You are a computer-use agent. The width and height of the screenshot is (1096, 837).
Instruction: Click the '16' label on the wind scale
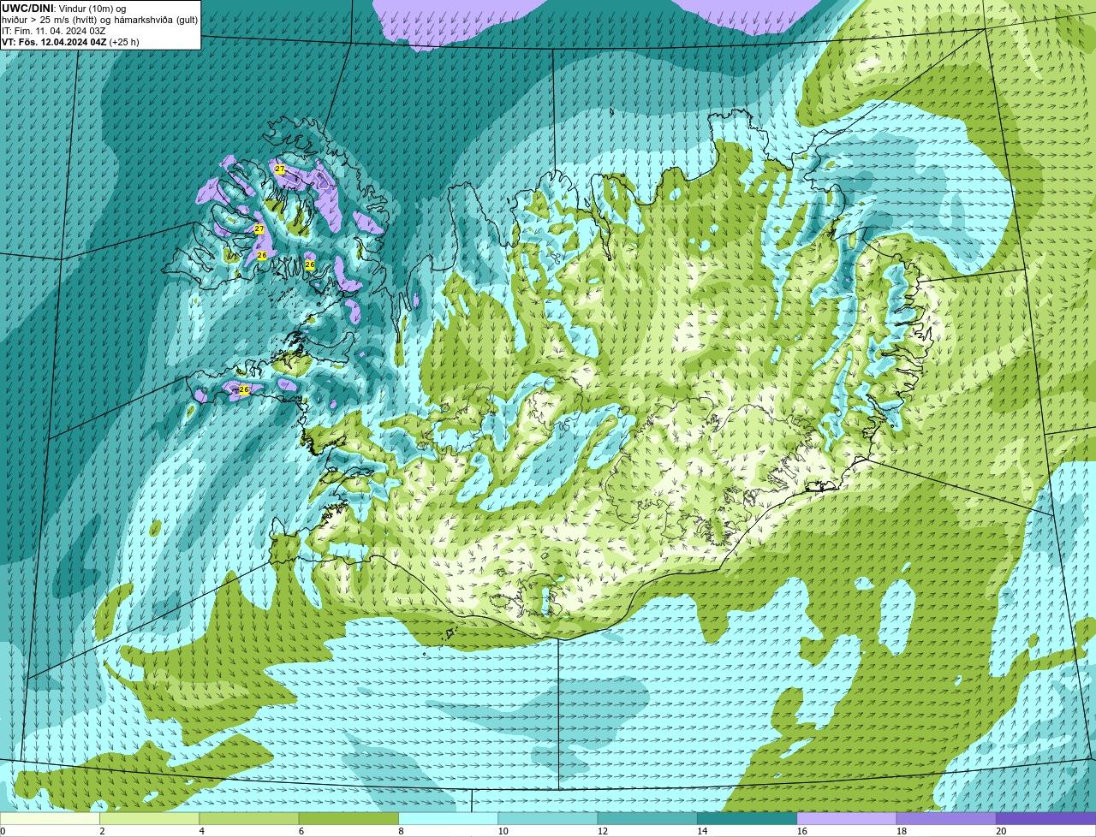click(x=802, y=831)
